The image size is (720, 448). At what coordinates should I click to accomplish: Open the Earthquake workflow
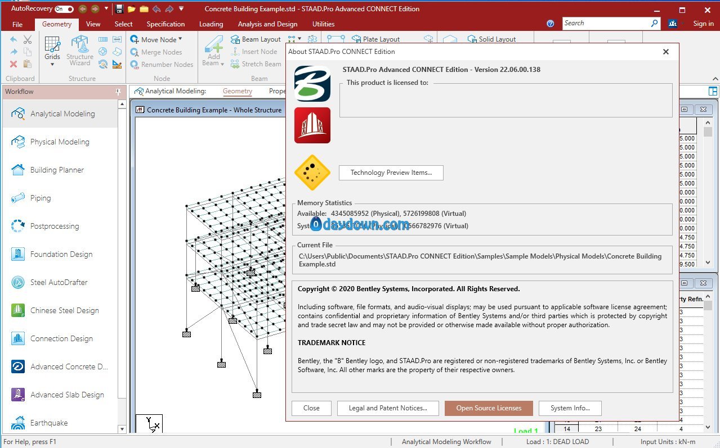[x=60, y=423]
